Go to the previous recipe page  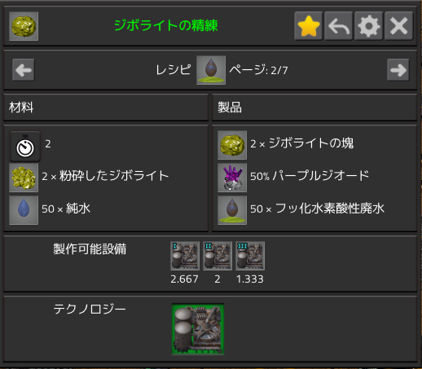point(24,70)
